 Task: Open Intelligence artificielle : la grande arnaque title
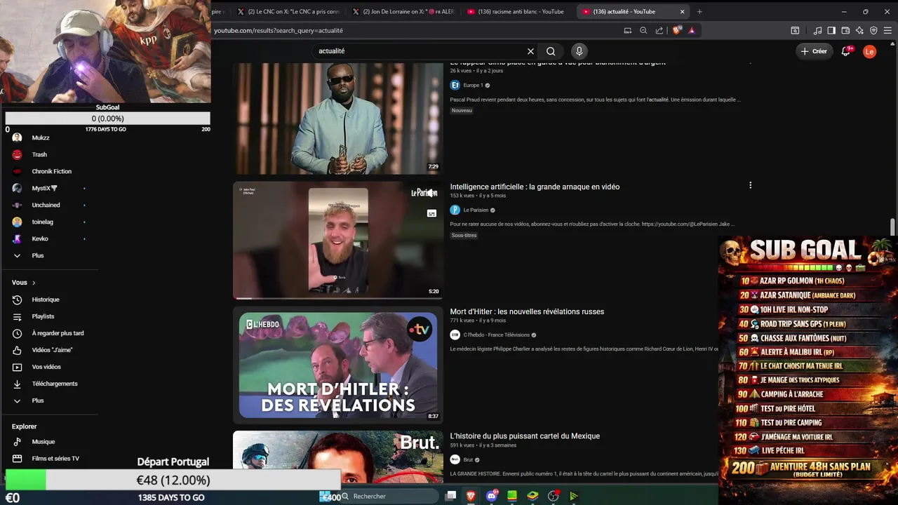(535, 187)
